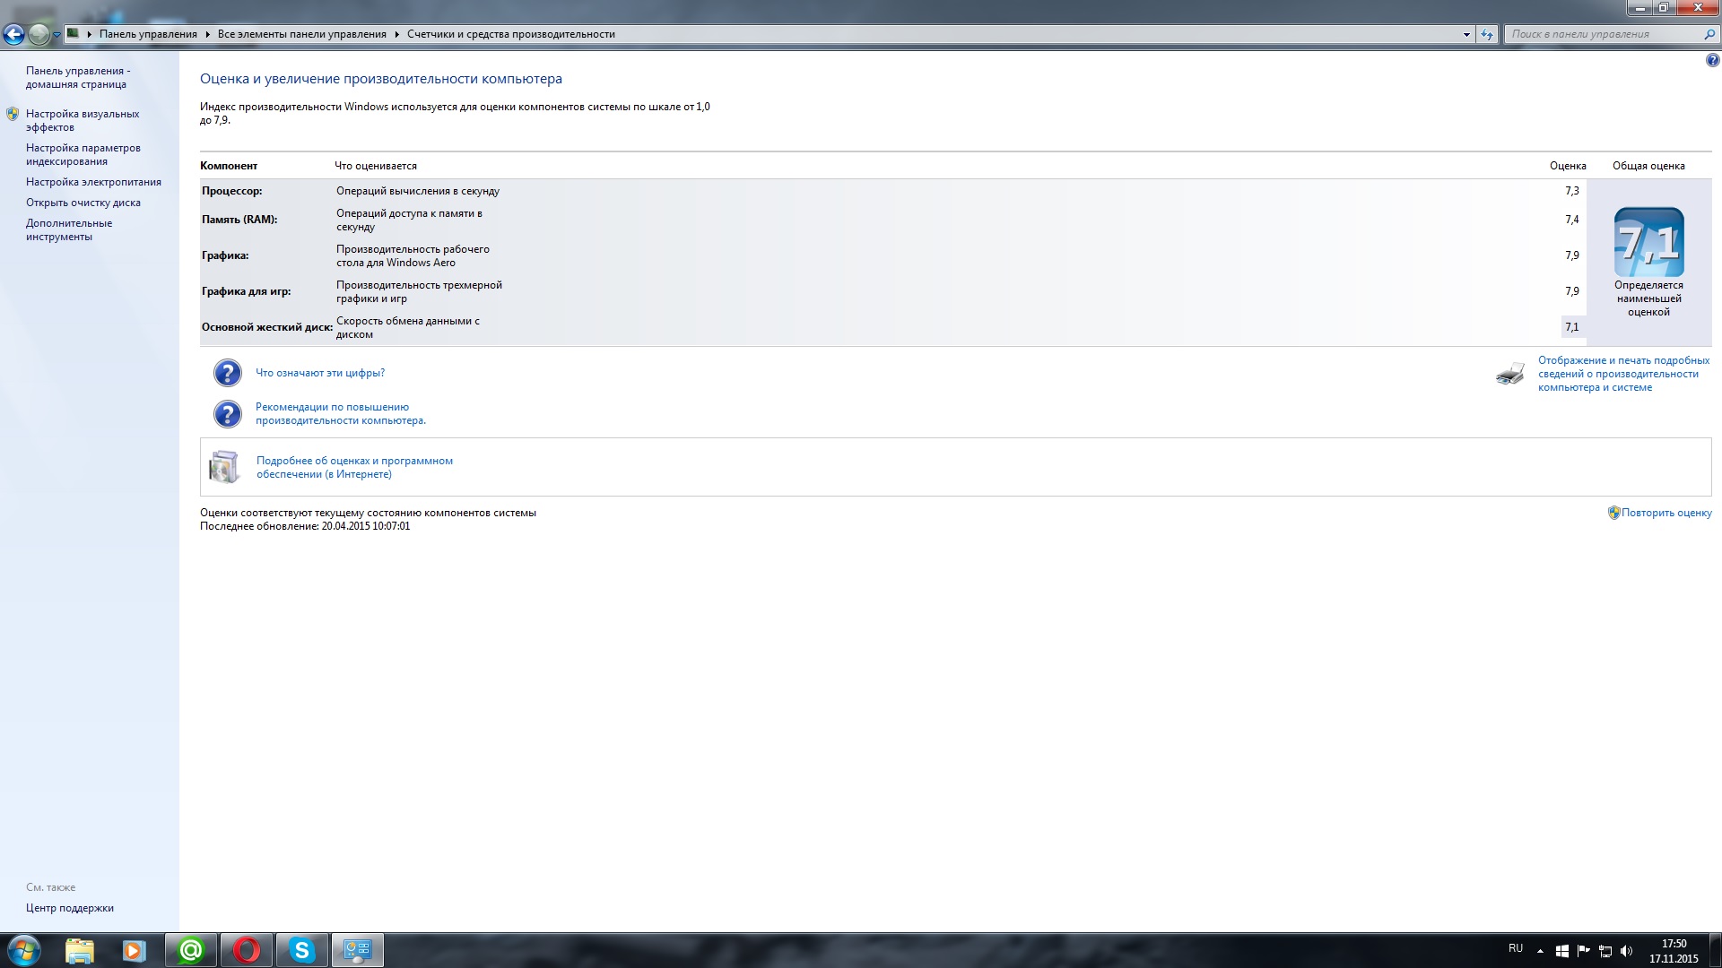1722x968 pixels.
Task: Click 'Панель управления' breadcrumb in address bar
Action: [x=148, y=34]
